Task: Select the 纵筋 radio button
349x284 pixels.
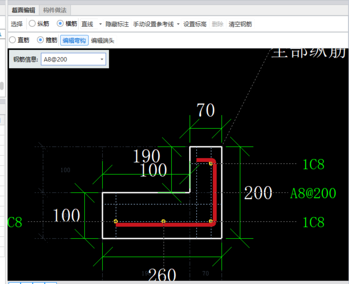Action: 32,24
